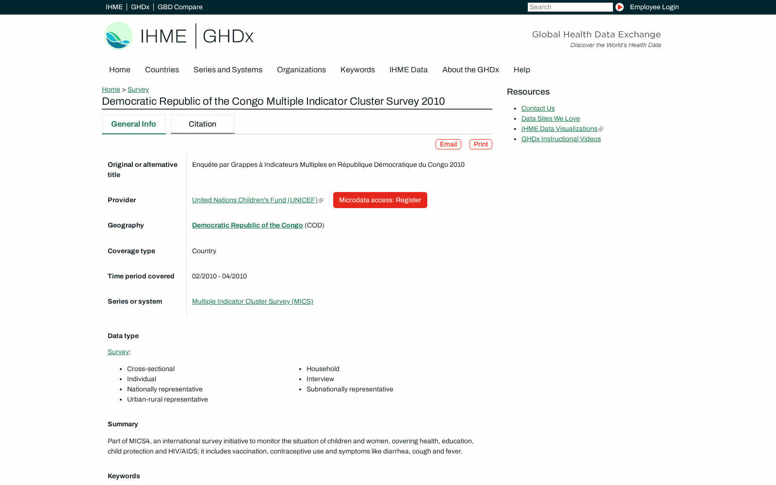Open Contact Us resource link
776x485 pixels.
point(538,108)
